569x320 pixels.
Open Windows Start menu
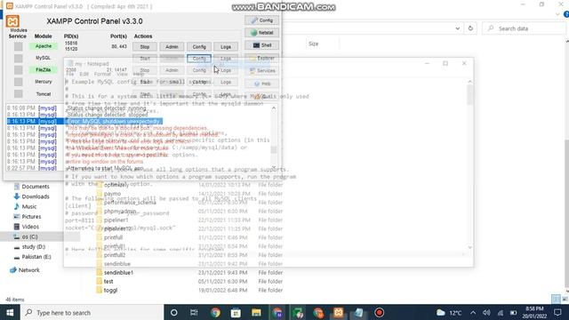10,312
